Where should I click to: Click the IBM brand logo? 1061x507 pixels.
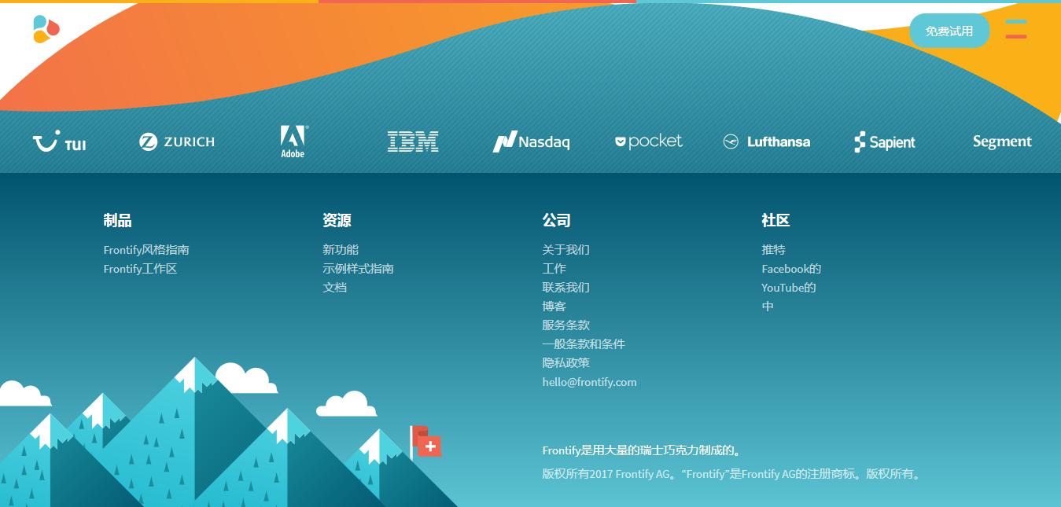click(x=413, y=141)
